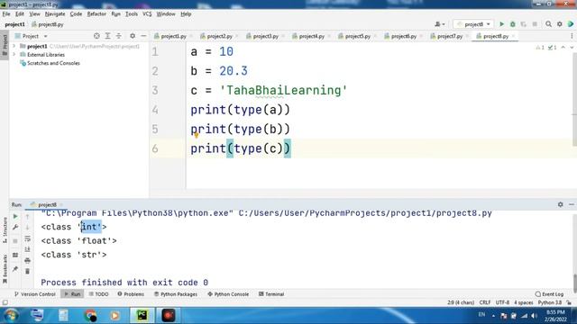Hide the Run panel with minus icon

(571, 204)
